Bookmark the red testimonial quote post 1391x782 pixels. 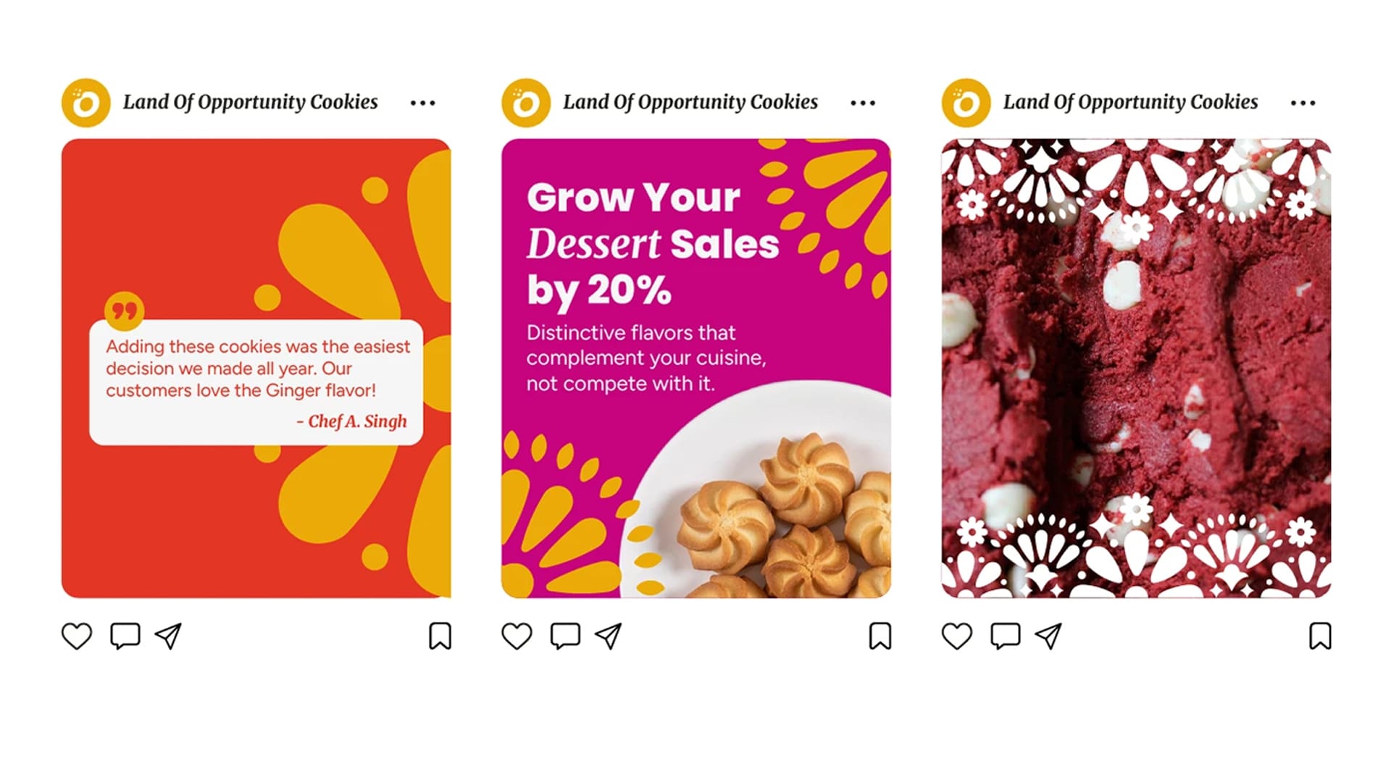[440, 636]
